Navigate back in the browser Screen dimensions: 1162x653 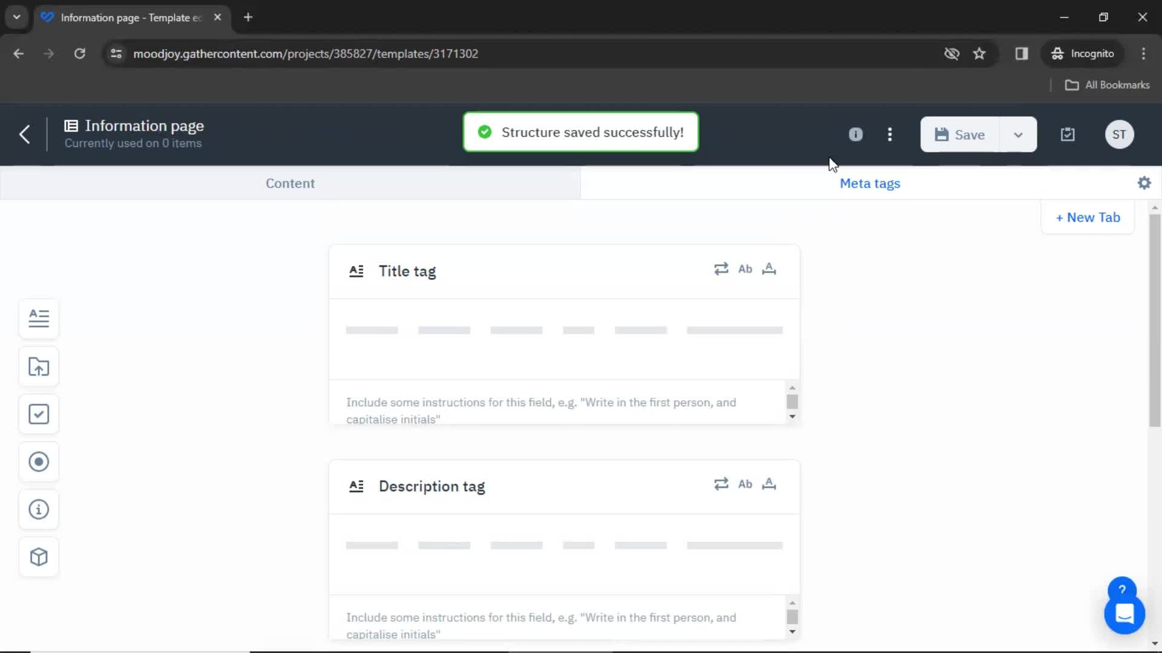[x=19, y=54]
